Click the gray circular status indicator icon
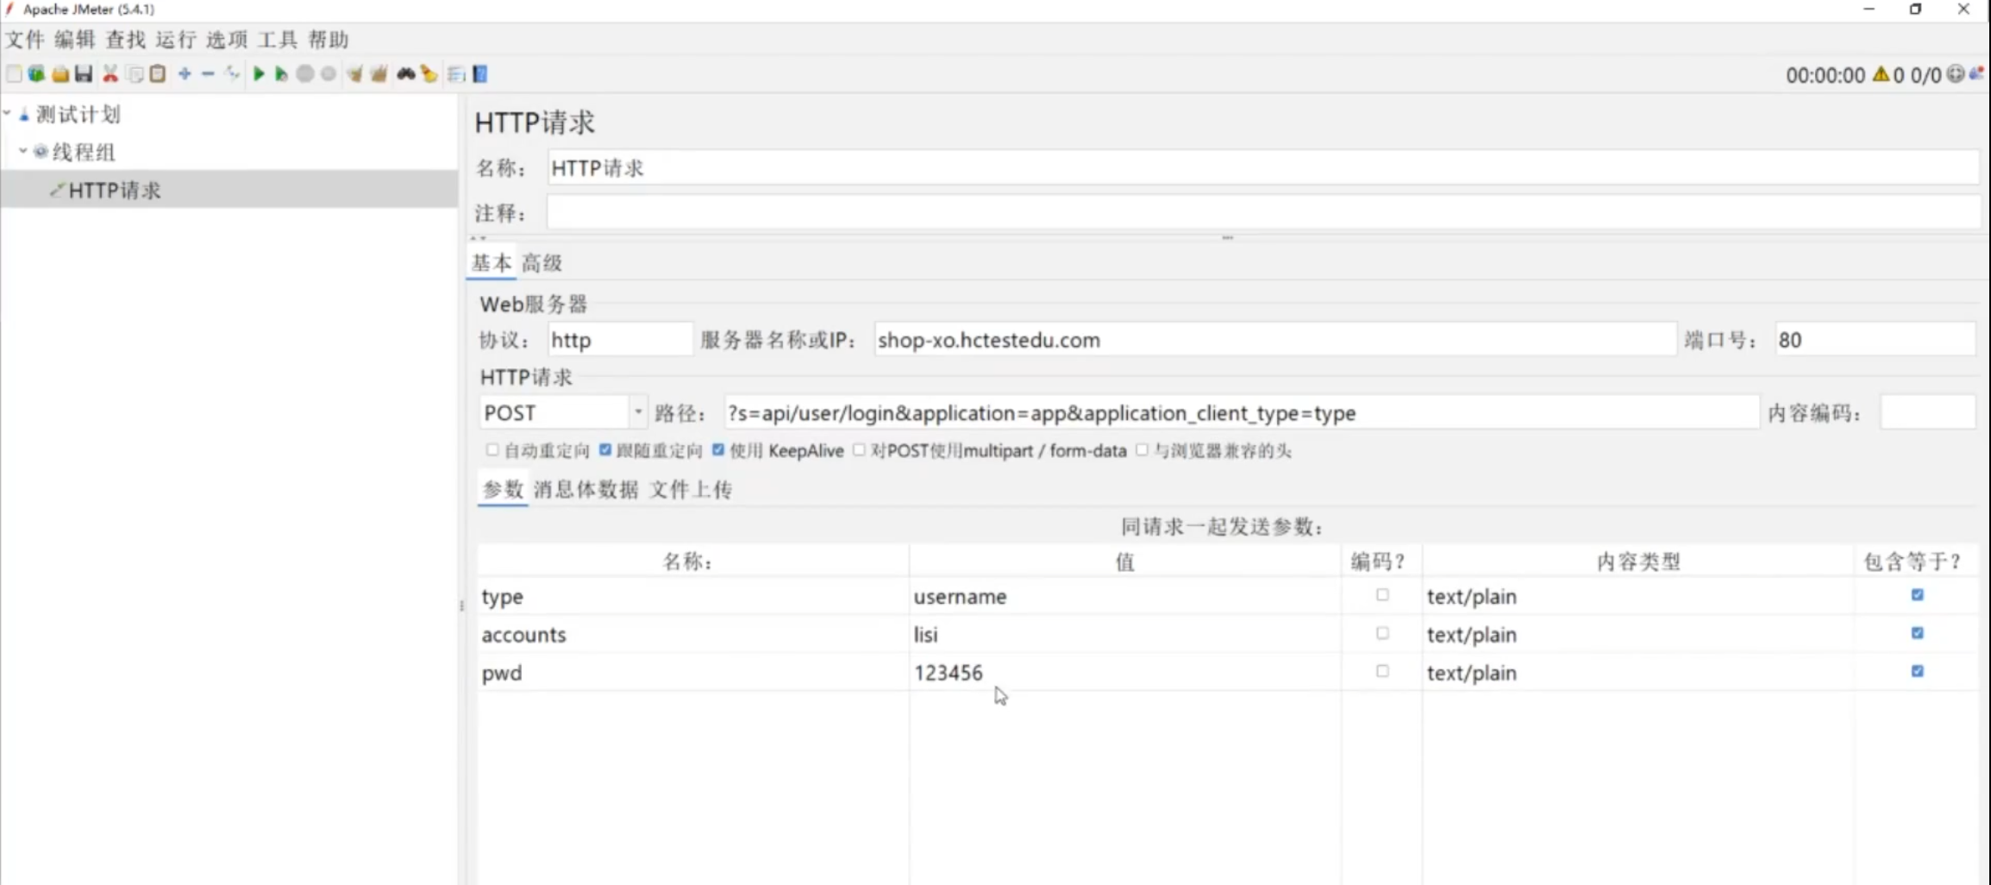The height and width of the screenshot is (885, 1991). pos(1956,74)
